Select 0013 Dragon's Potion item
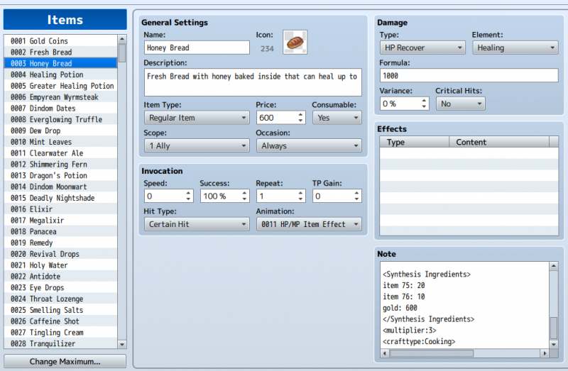 pos(60,175)
